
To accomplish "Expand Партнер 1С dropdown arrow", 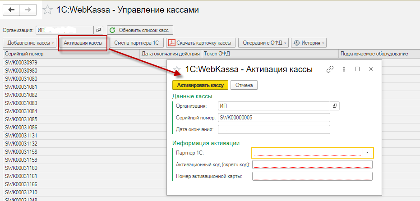I will click(368, 153).
